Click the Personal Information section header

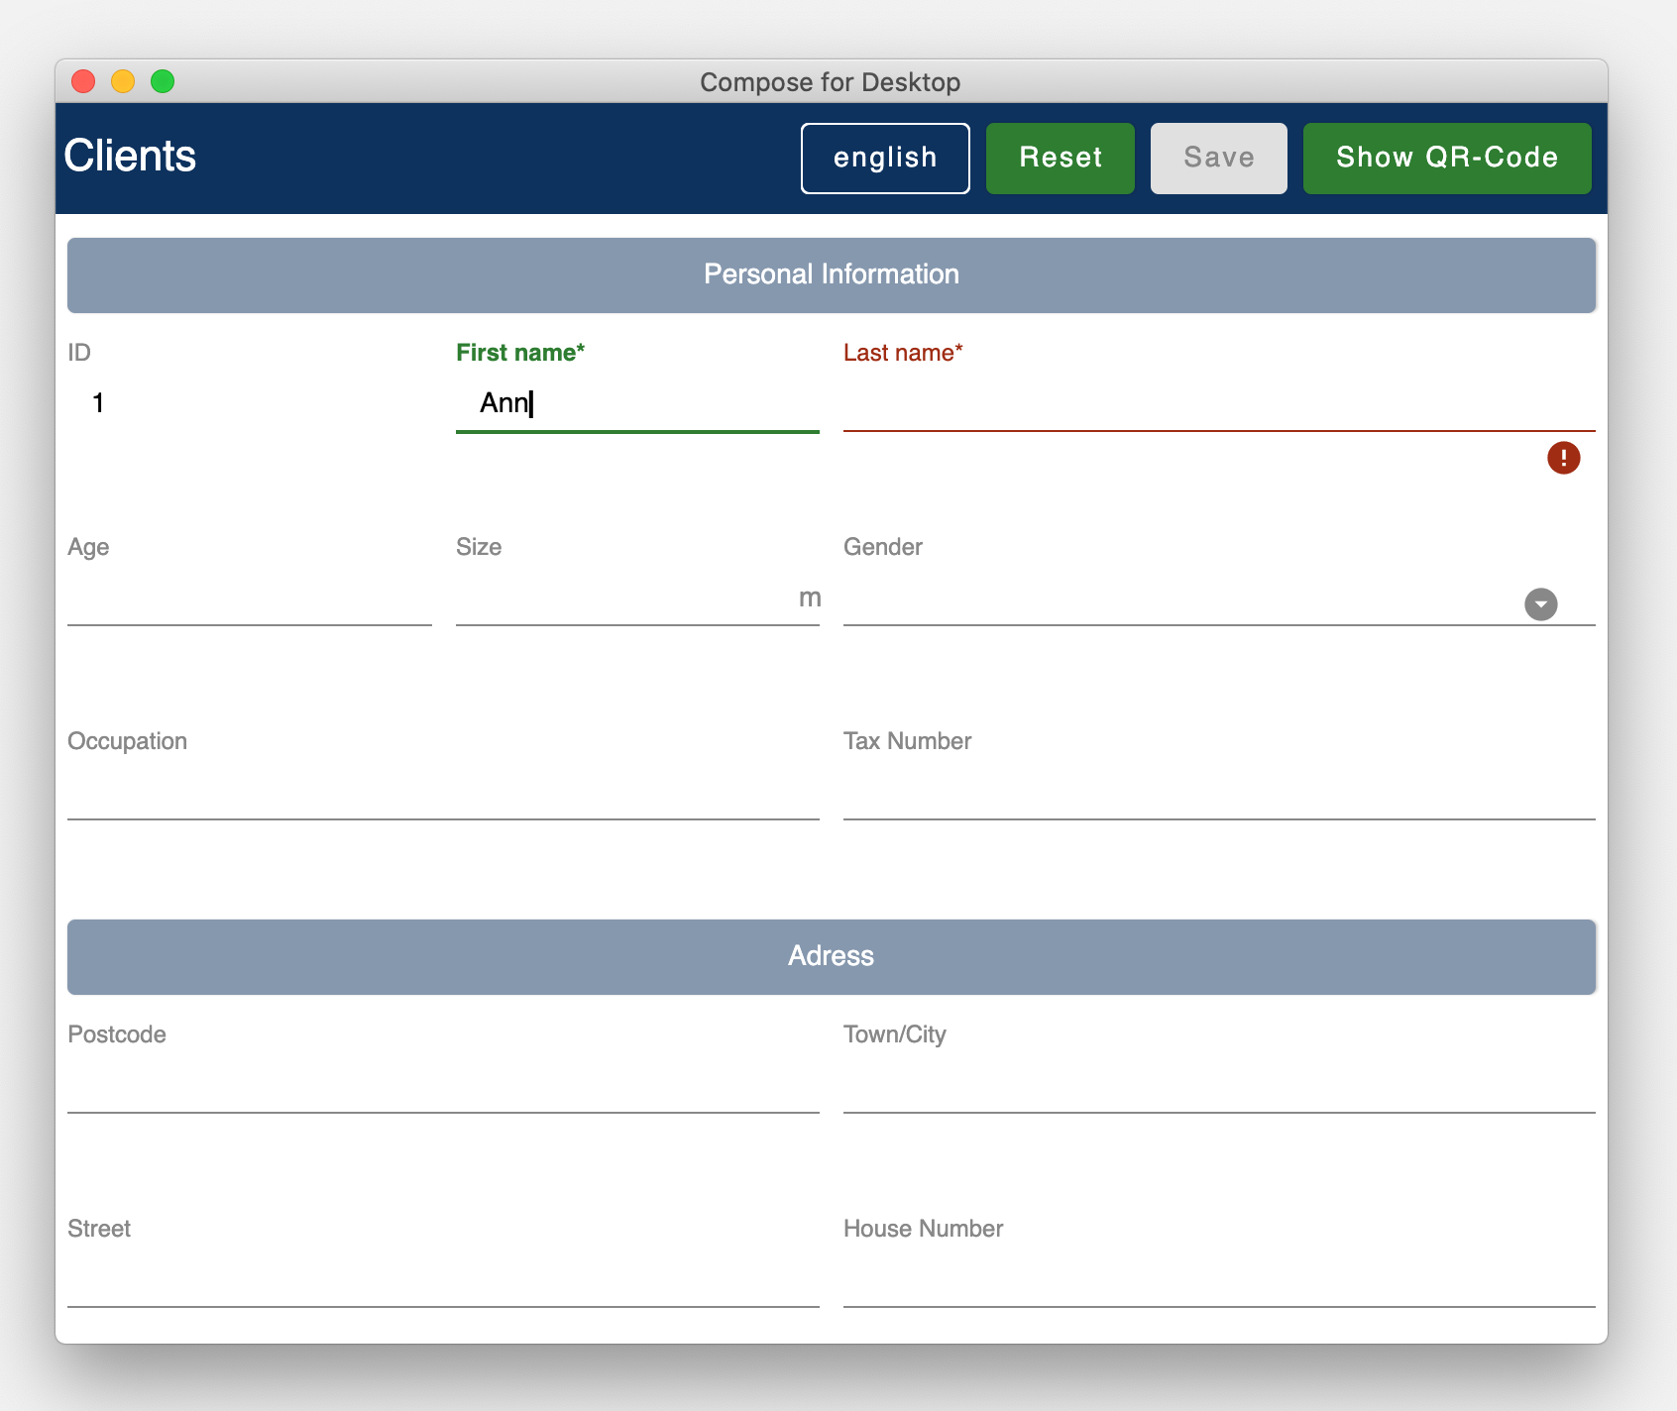pos(832,275)
